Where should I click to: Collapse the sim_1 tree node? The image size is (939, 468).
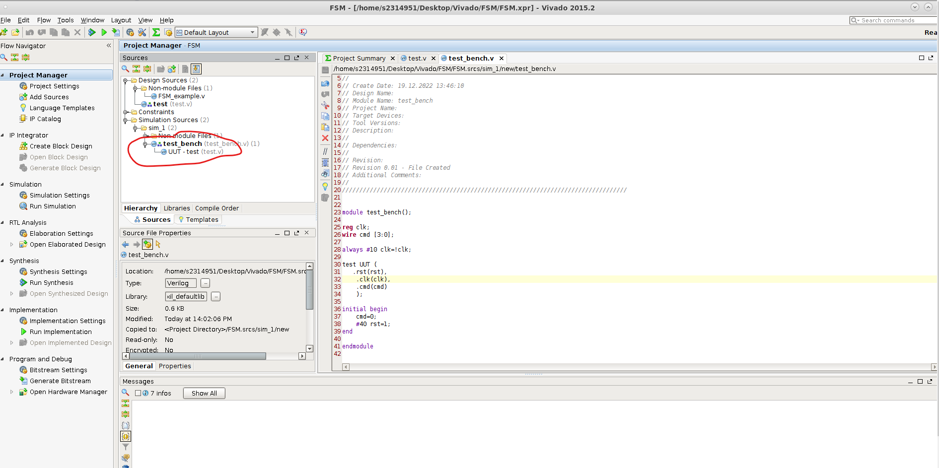point(136,128)
